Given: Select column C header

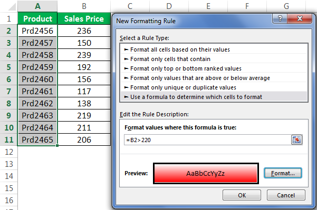Looking at the screenshot, I should point(130,6).
